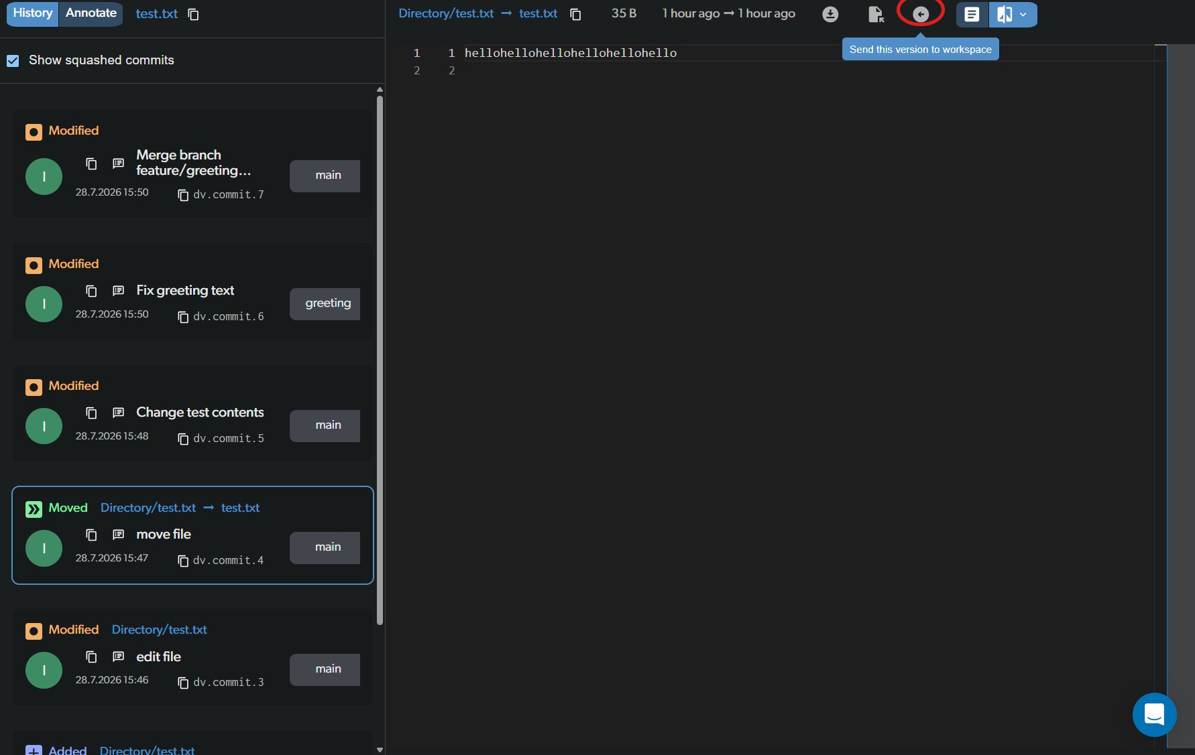
Task: Open Directory/test.txt link in edit file commit
Action: point(159,630)
